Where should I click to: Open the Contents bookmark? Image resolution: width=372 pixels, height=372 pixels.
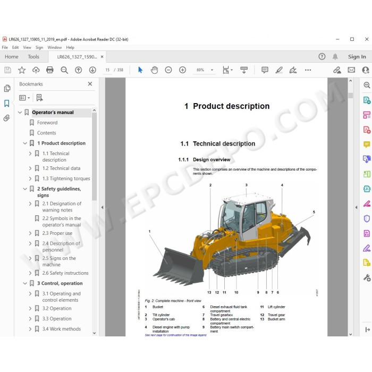47,133
